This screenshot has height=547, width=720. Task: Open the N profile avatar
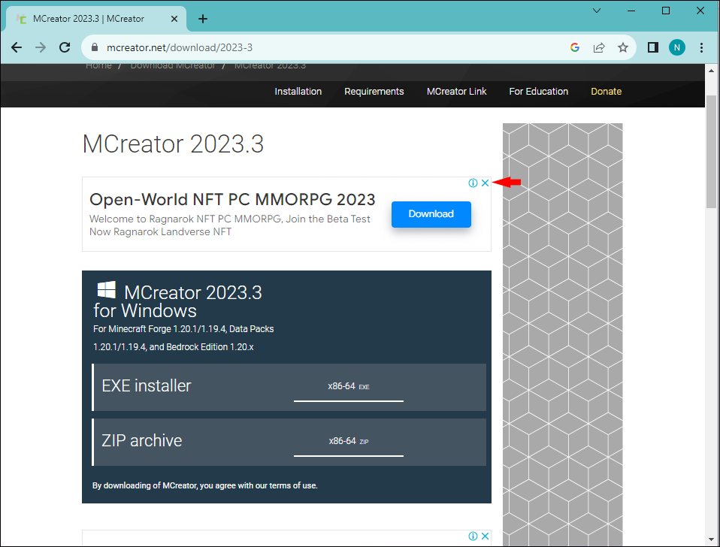click(x=677, y=47)
